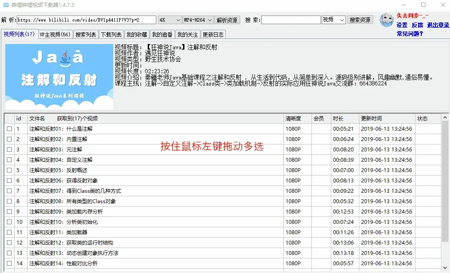Click the app logo in title bar

(6, 5)
